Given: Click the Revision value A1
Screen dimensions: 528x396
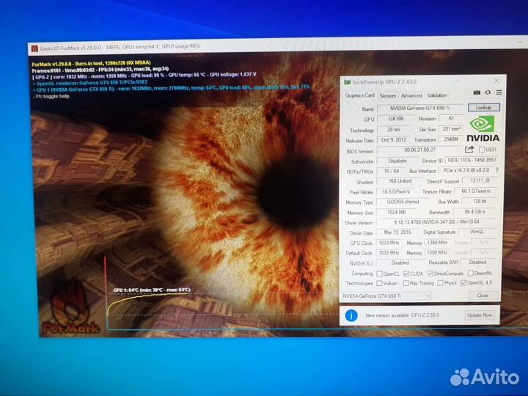Looking at the screenshot, I should pyautogui.click(x=451, y=119).
